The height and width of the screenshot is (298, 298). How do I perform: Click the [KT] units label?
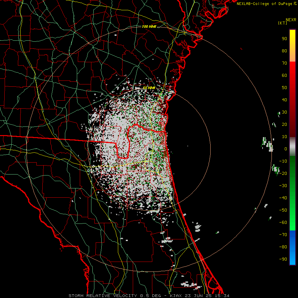coord(282,23)
